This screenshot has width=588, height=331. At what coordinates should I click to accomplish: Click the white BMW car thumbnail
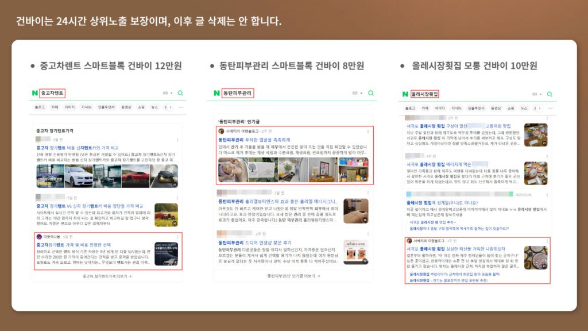[x=79, y=175]
